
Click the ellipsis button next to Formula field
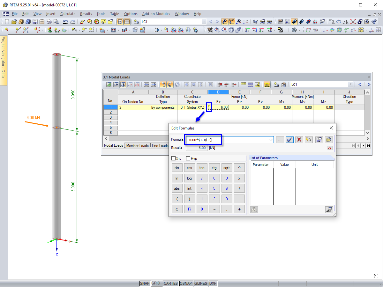point(280,140)
